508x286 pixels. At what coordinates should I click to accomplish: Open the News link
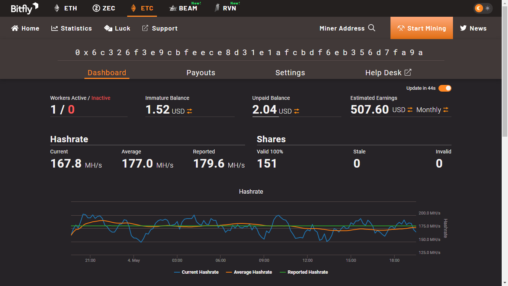point(473,28)
